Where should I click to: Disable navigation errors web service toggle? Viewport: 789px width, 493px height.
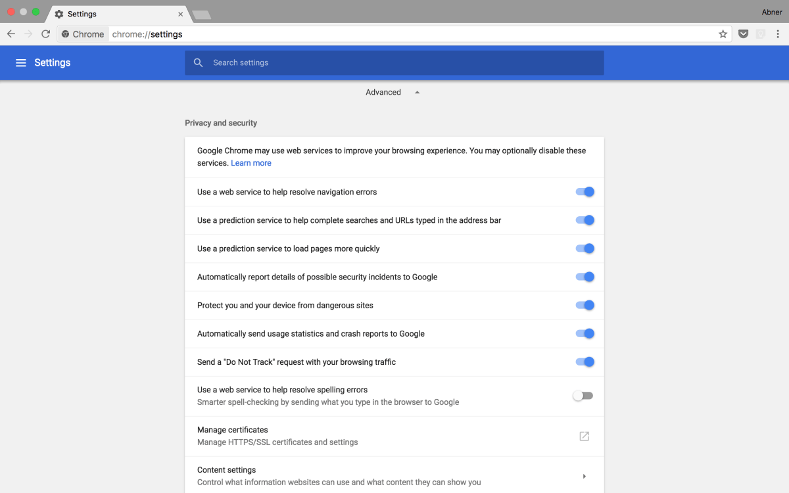click(x=585, y=192)
